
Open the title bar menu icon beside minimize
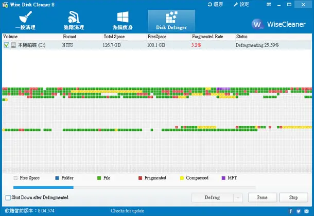coord(269,5)
